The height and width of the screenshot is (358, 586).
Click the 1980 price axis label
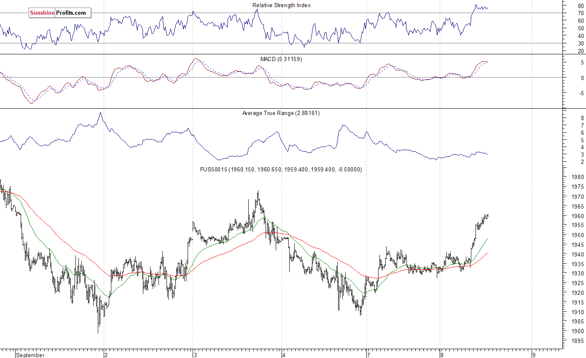[x=578, y=177]
